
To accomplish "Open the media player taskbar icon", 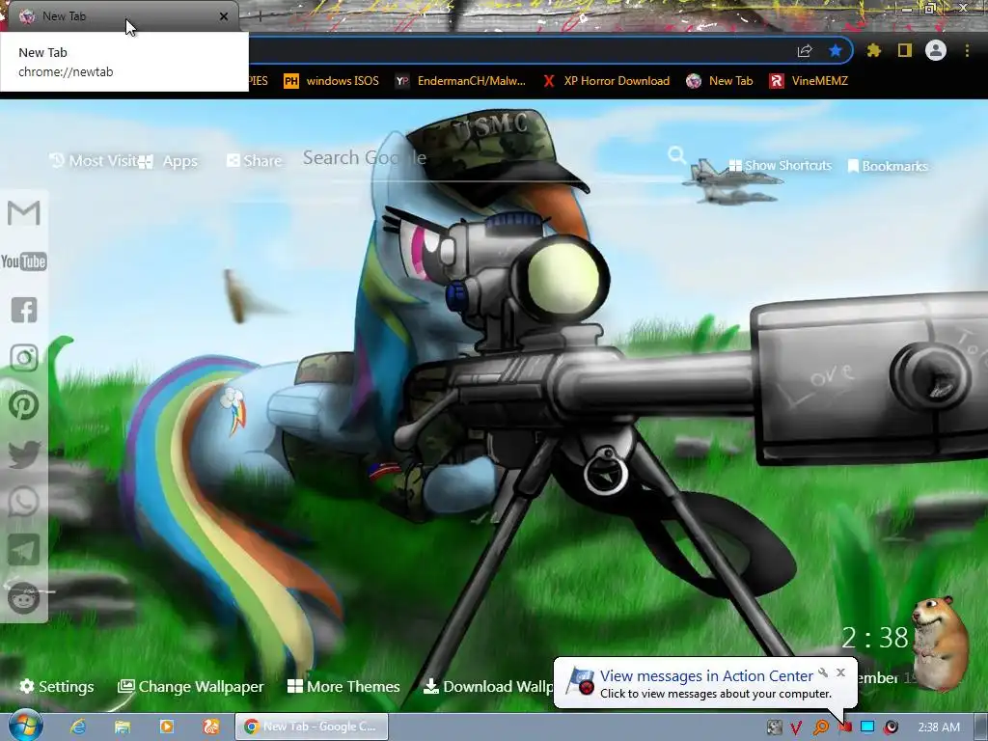I will tap(167, 727).
